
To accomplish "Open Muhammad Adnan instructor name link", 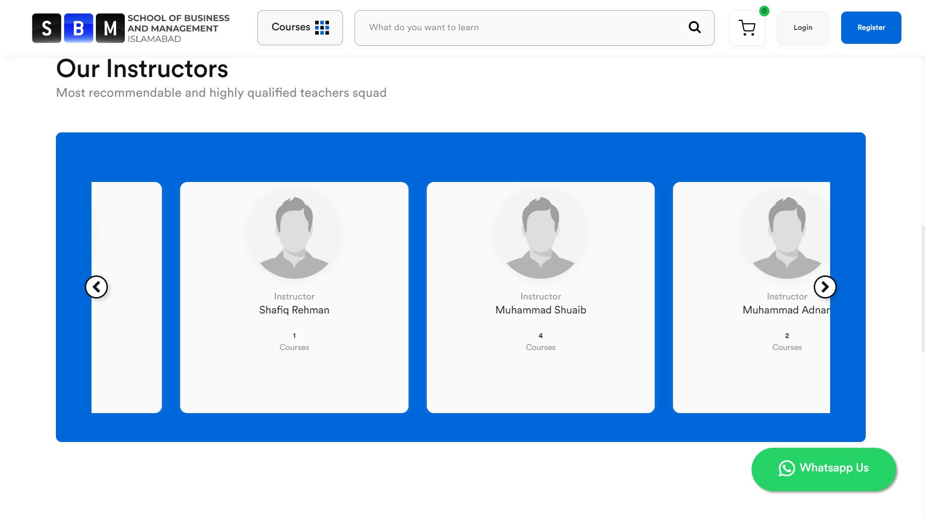I will (786, 310).
